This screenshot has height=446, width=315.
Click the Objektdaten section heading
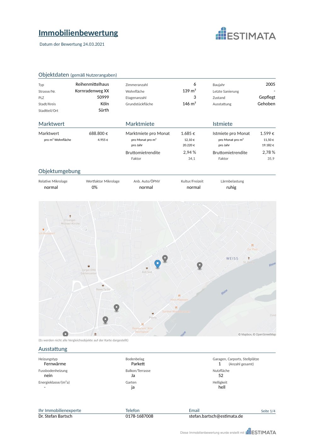tap(54, 75)
